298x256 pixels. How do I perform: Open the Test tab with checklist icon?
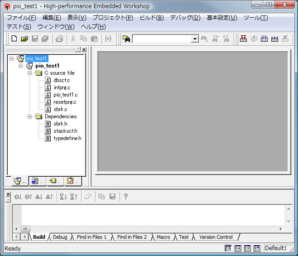click(70, 181)
